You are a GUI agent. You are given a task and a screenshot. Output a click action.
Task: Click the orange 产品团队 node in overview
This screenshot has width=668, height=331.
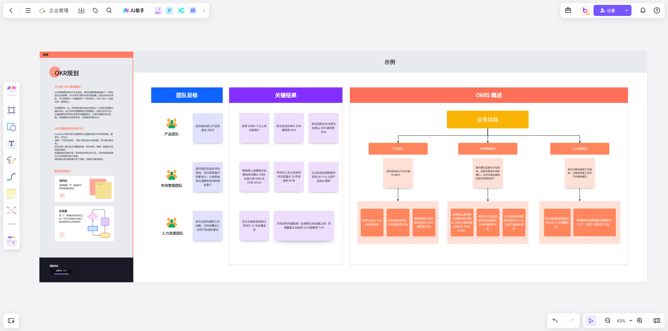click(398, 149)
